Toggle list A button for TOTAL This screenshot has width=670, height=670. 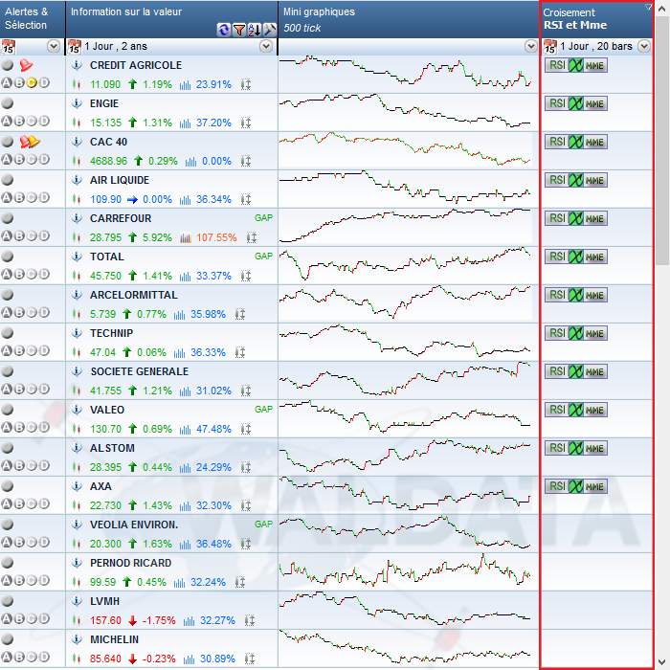click(x=7, y=274)
